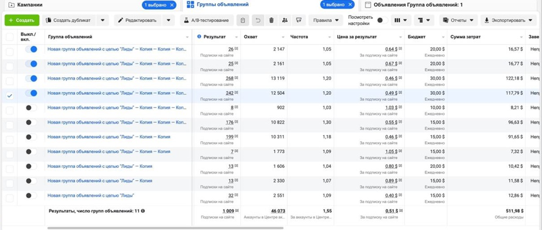This screenshot has height=230, width=542.
Task: Click the 10,00 $ budget cell
Action: click(x=437, y=108)
